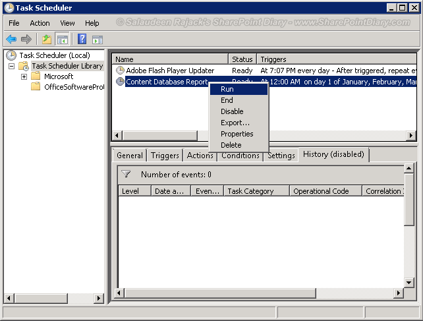Screen dimensions: 423x321
Task: Click the Task Scheduler title bar icon
Action: 9,8
